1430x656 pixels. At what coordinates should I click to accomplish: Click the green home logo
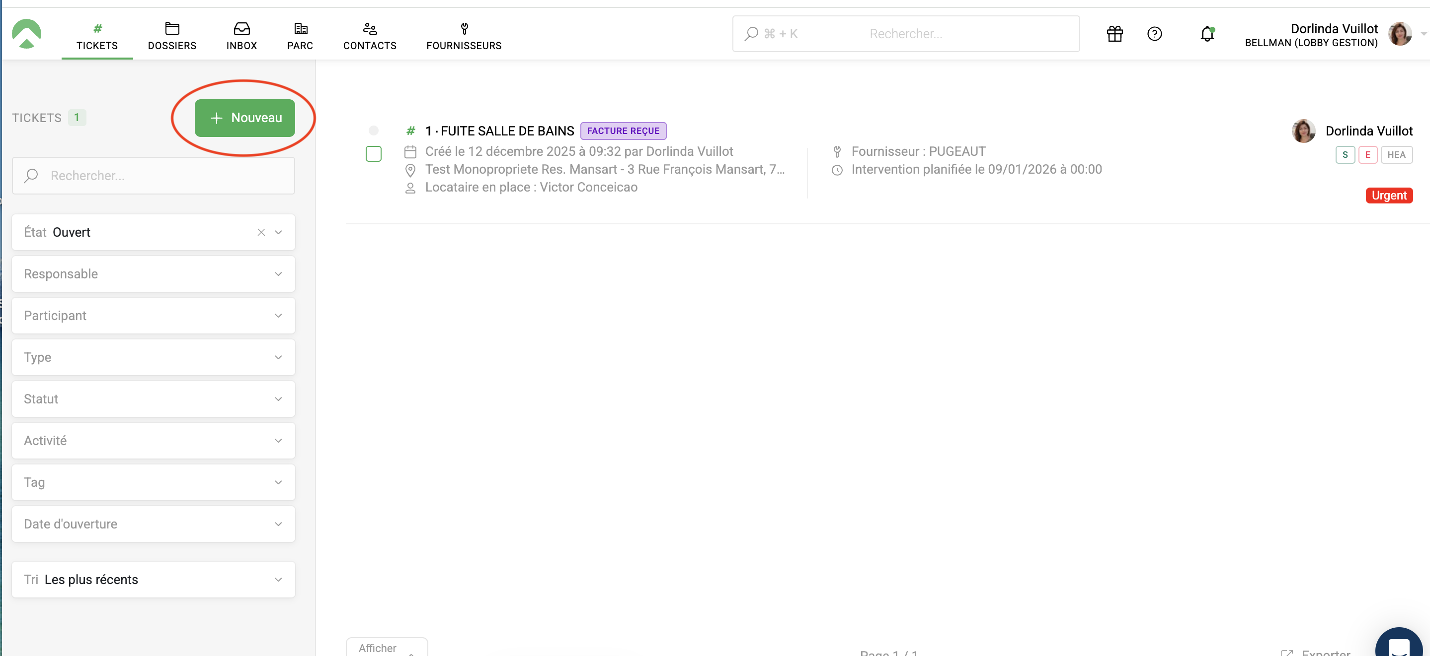[26, 34]
